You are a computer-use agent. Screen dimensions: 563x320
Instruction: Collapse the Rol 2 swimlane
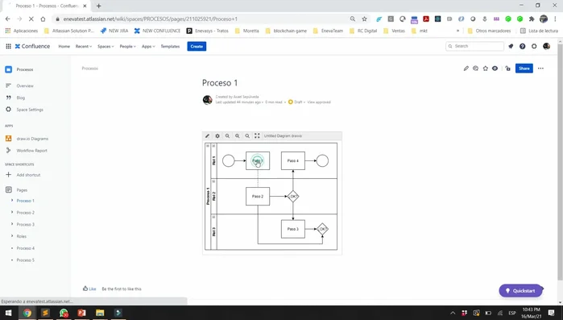[213, 181]
